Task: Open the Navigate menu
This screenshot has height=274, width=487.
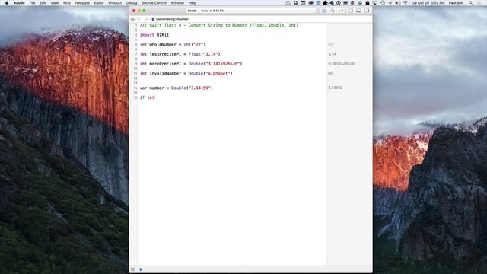Action: [82, 3]
